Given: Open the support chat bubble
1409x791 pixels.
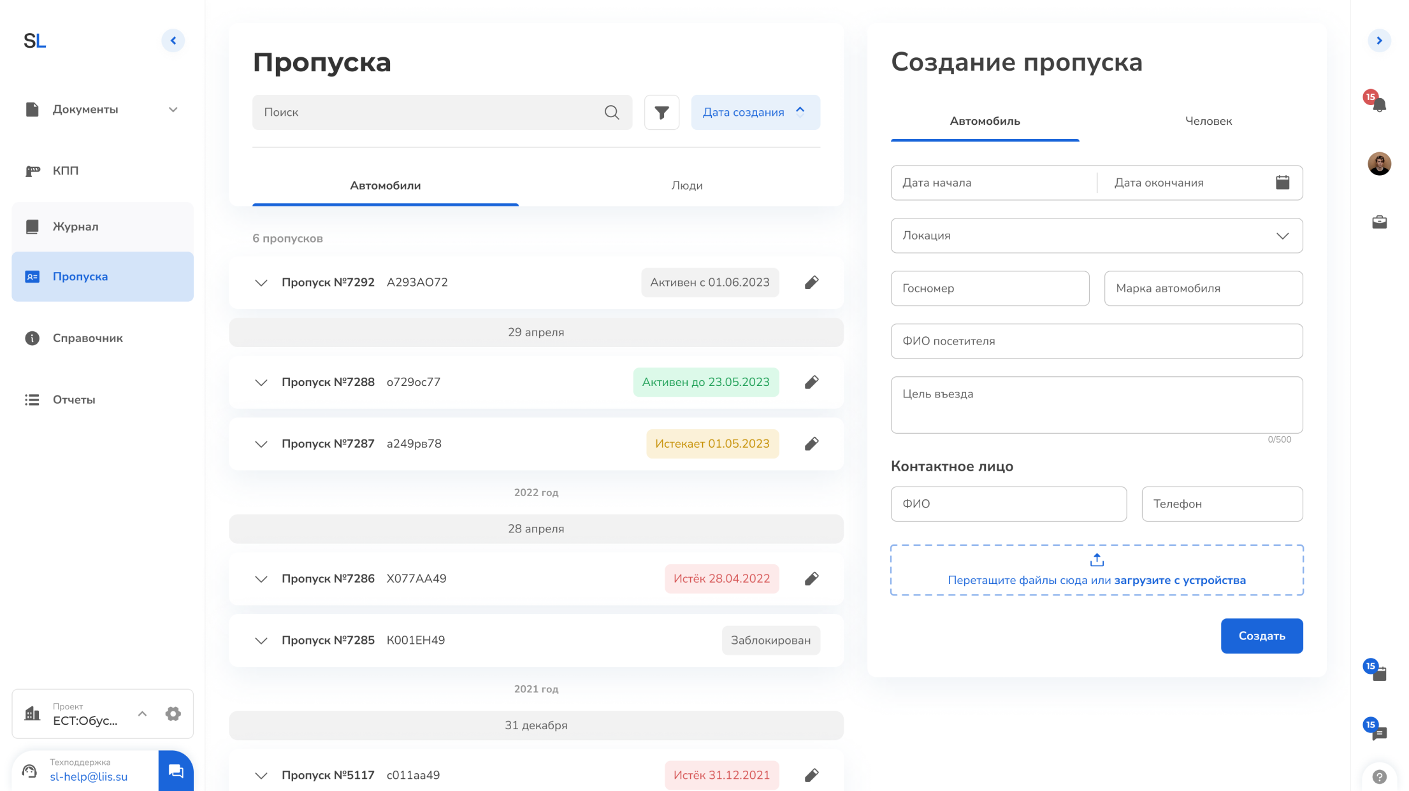Looking at the screenshot, I should (175, 771).
